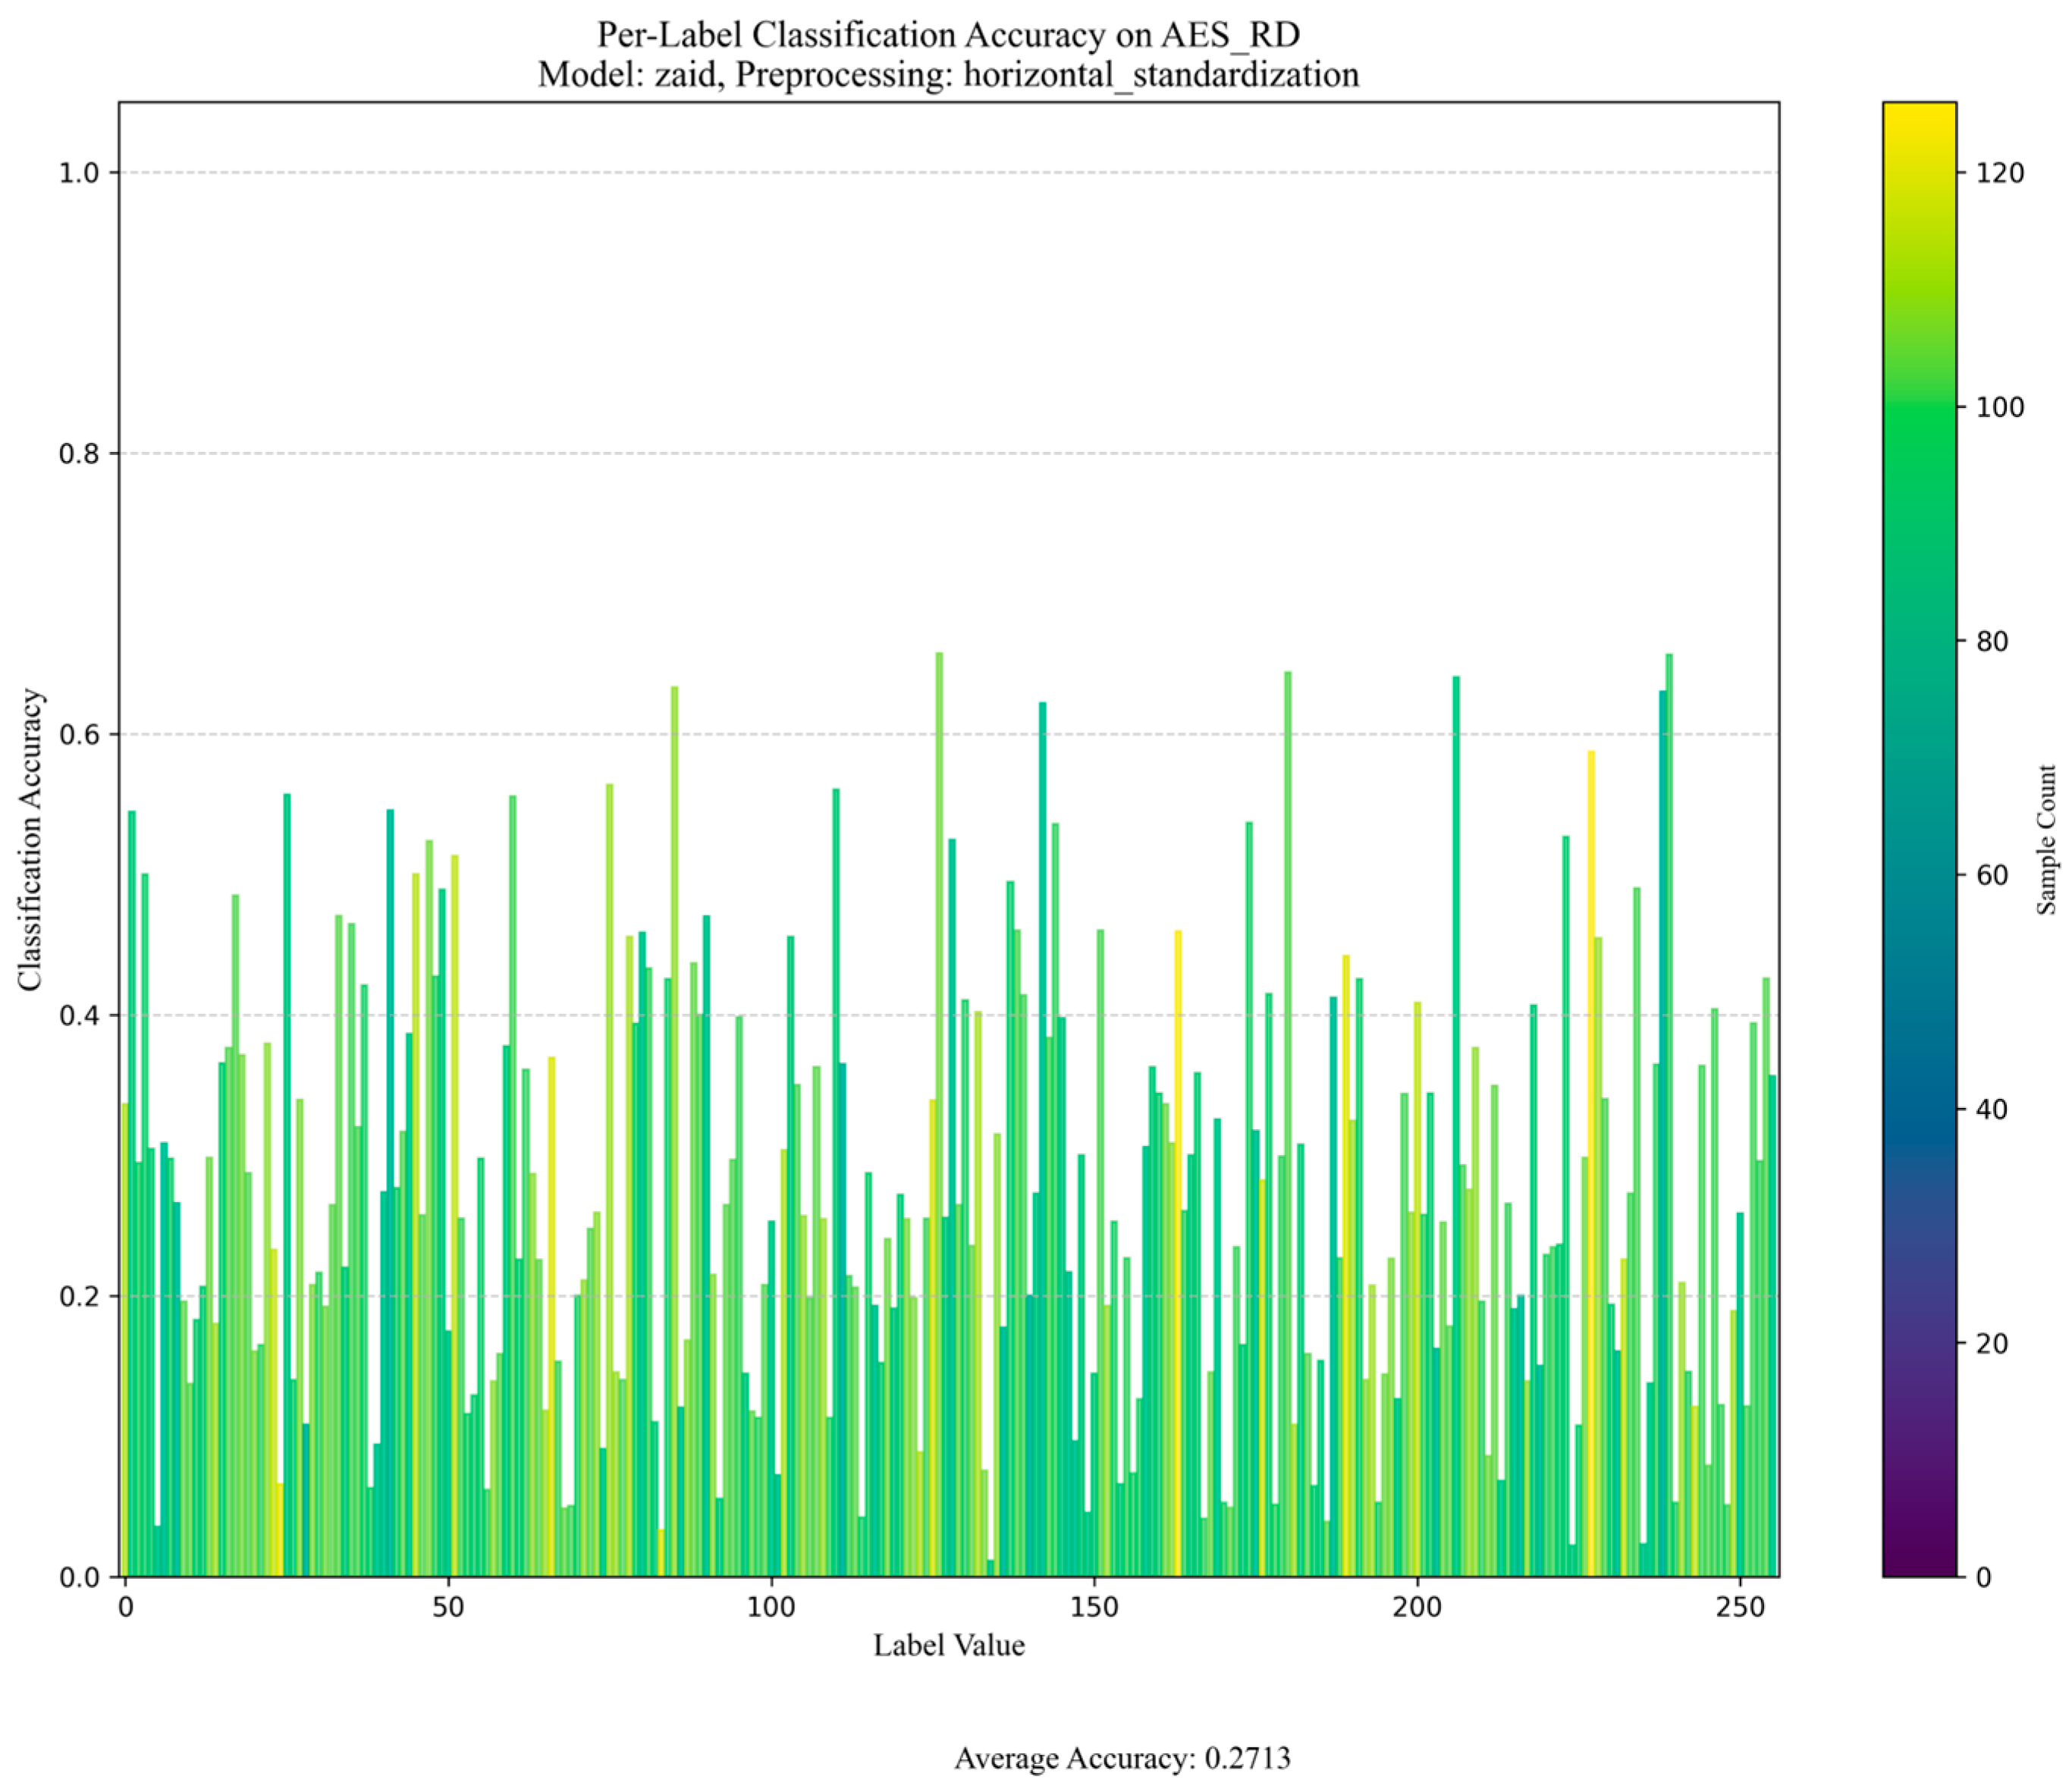Click the y-axis tick label '0.0'

click(80, 1578)
